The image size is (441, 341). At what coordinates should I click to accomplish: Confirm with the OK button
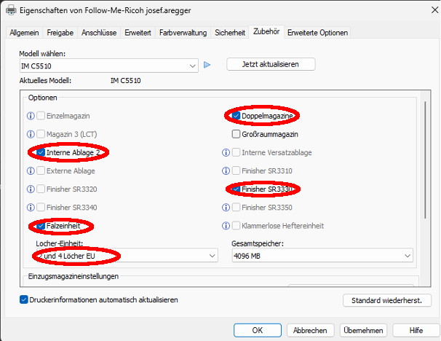(258, 330)
